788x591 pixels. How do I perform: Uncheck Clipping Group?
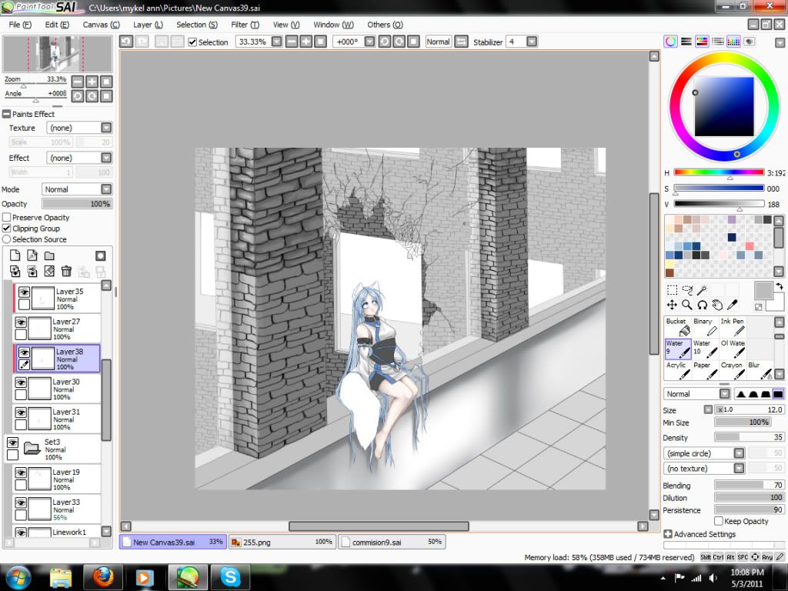tap(6, 228)
